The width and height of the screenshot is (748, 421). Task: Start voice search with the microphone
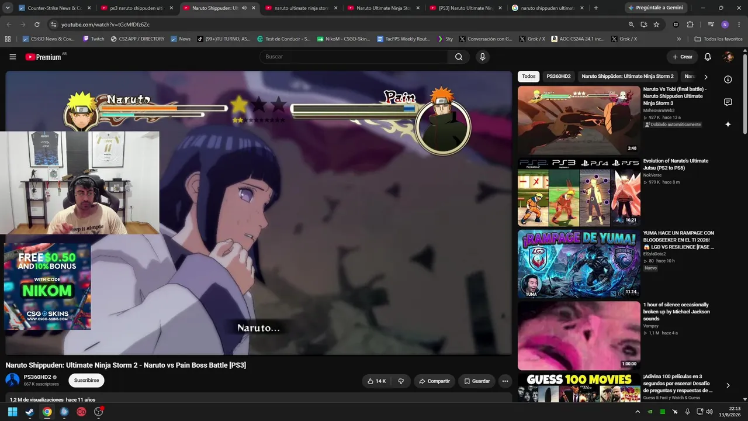coord(482,57)
